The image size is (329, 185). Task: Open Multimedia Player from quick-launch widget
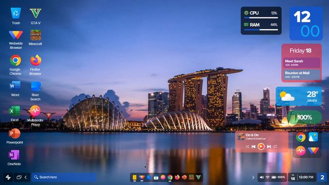(301, 151)
